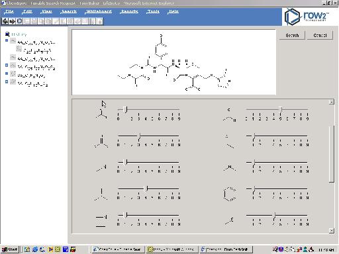The width and height of the screenshot is (339, 254).
Task: Click the Internet Explorer quick launch icon
Action: click(35, 249)
